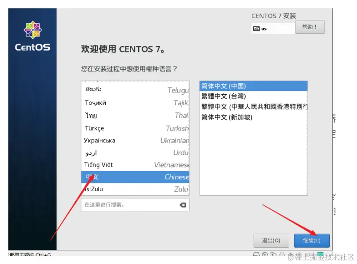Choose the 繁體中文 Hong Kong locale
Screen dimensions: 357x264
point(254,107)
